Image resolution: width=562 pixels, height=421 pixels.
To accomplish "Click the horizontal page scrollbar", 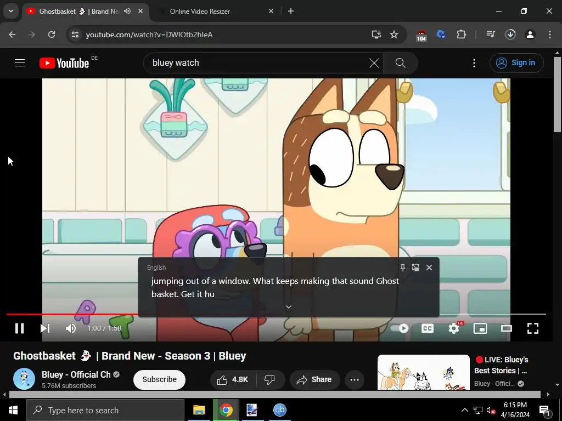I will click(x=274, y=394).
